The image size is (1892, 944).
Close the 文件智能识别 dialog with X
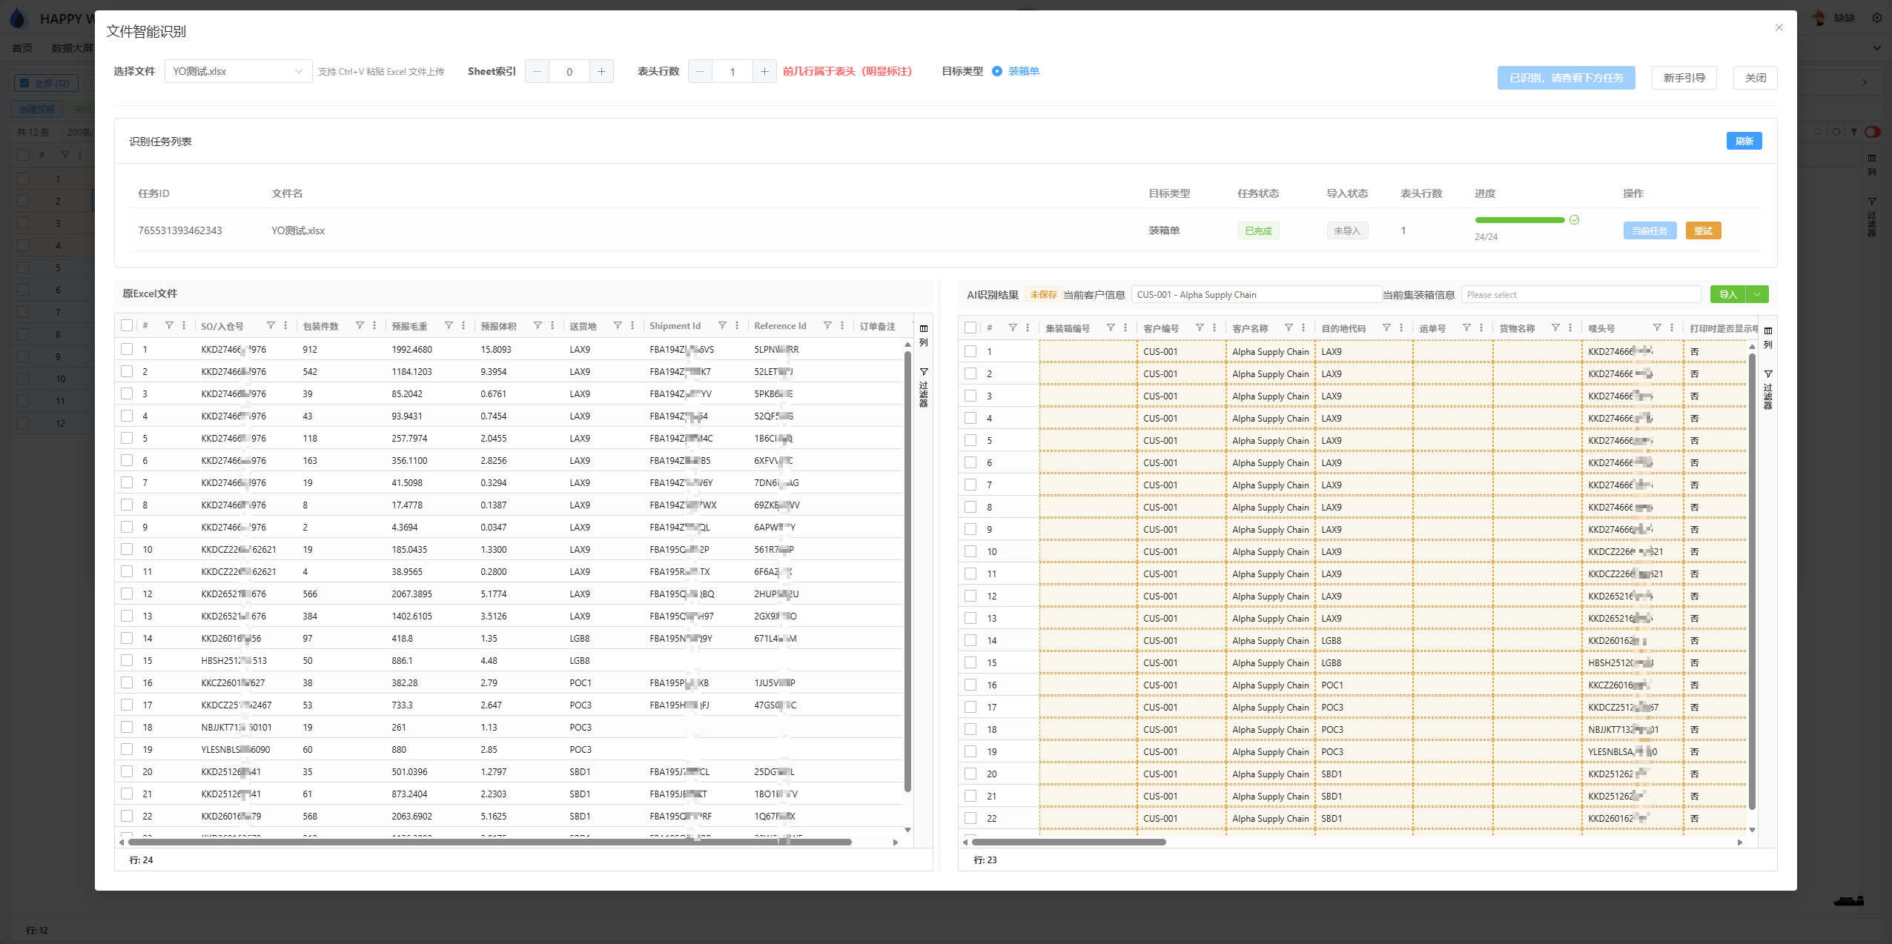pos(1779,27)
